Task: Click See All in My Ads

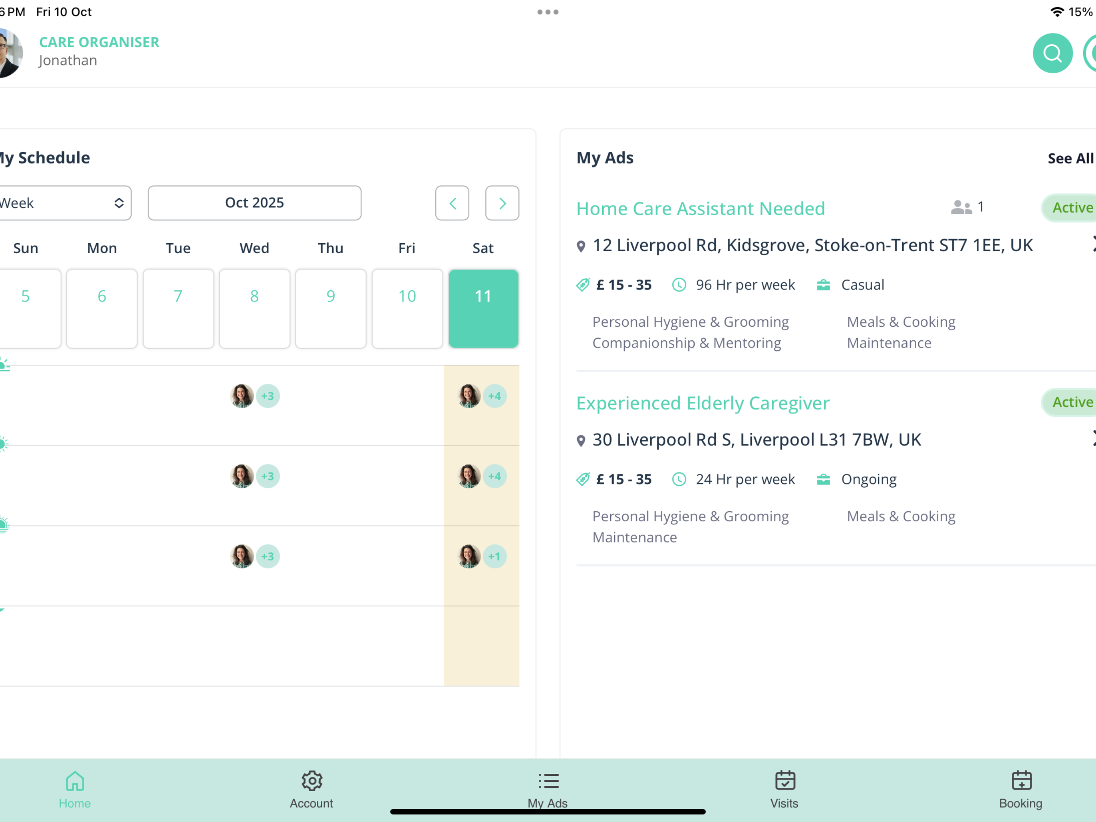Action: click(x=1070, y=159)
